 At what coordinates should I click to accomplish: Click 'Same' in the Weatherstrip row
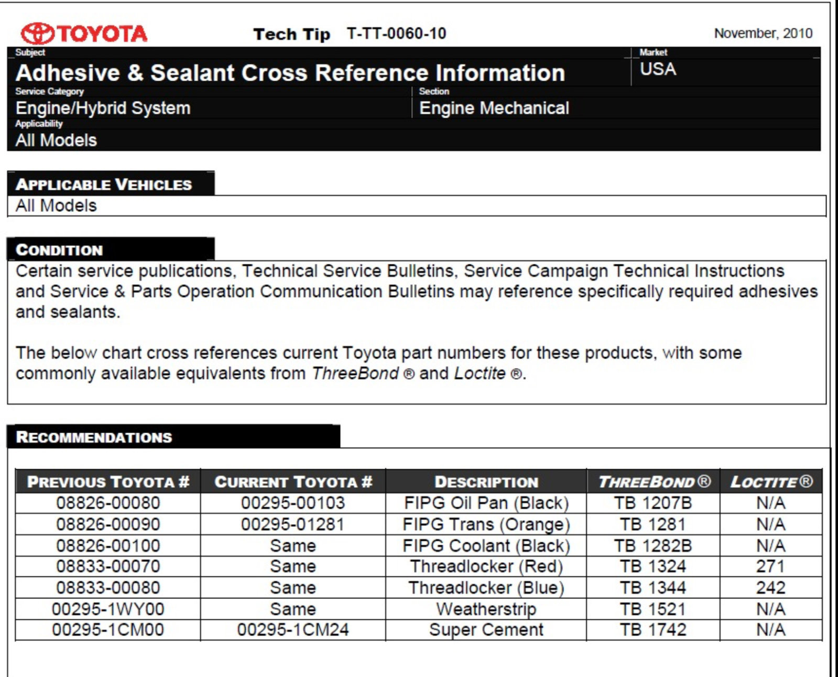293,609
